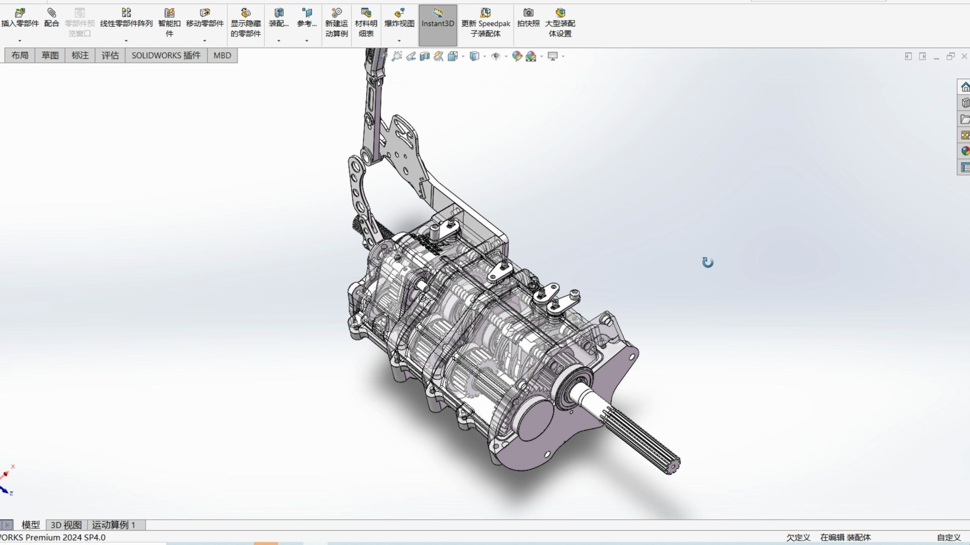970x545 pixels.
Task: Click the Reference Geometry (参考...) icon
Action: pos(307,13)
